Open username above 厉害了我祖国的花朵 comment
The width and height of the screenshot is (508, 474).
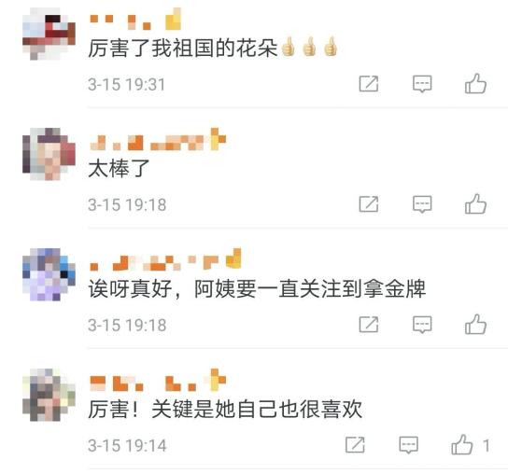pyautogui.click(x=135, y=21)
